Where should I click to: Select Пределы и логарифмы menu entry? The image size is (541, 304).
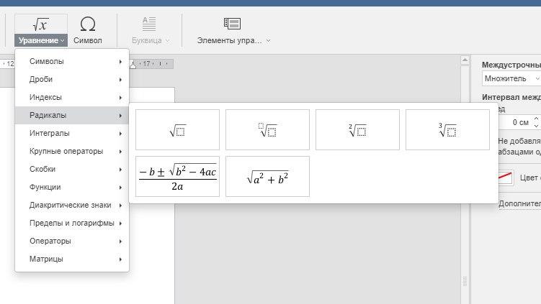[x=72, y=223]
